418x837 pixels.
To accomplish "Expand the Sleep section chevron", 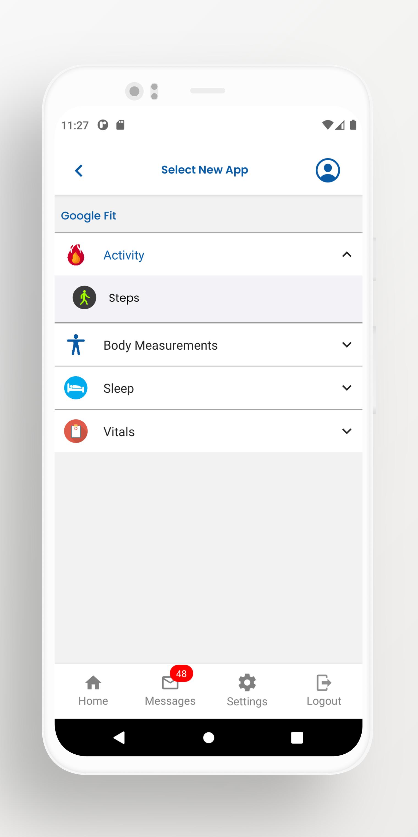I will (x=346, y=388).
